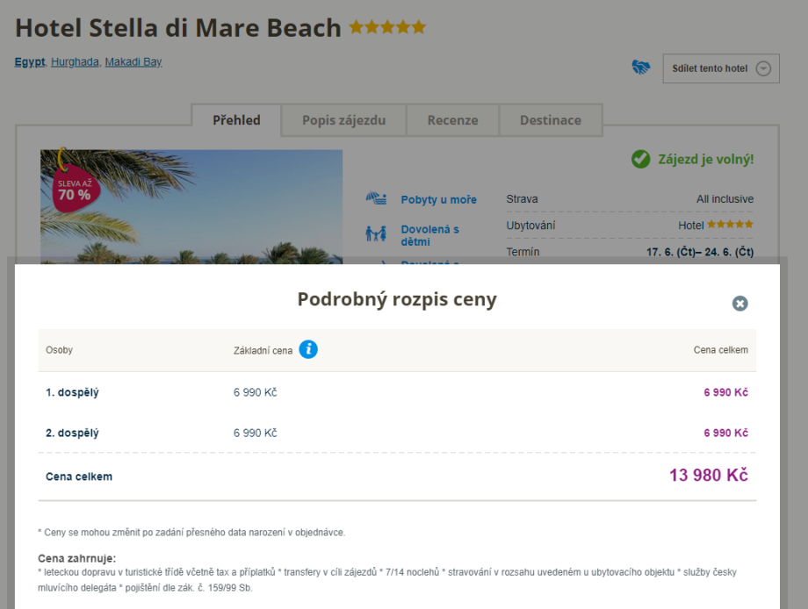808x609 pixels.
Task: Visit the Makadi Bay link
Action: coord(133,62)
